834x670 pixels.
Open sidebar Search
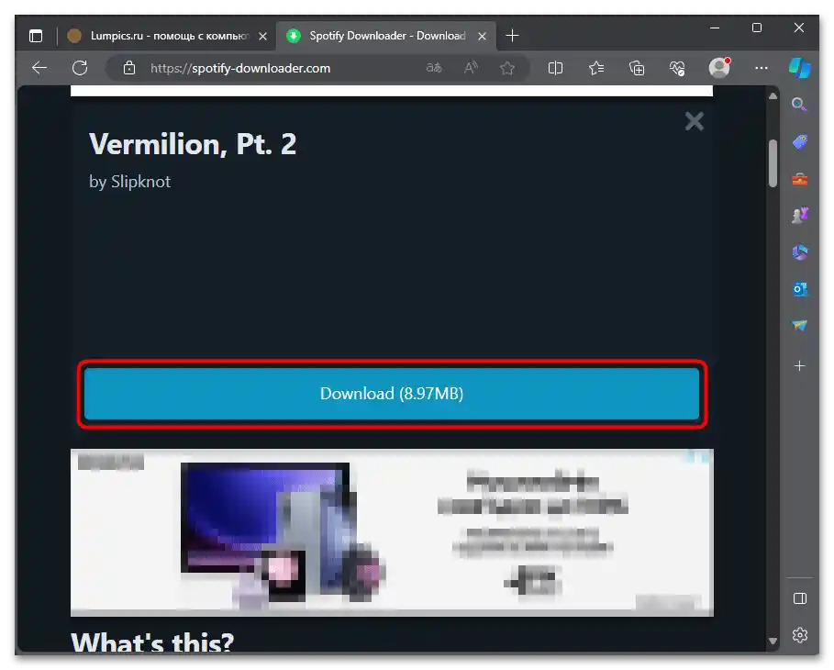coord(799,105)
